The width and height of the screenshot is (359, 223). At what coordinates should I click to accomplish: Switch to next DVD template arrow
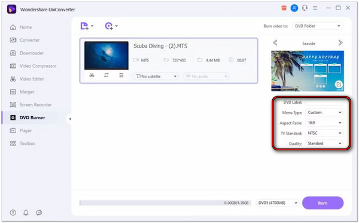point(340,43)
